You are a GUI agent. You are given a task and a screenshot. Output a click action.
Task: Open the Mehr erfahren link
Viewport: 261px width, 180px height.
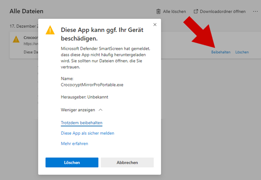(x=75, y=144)
